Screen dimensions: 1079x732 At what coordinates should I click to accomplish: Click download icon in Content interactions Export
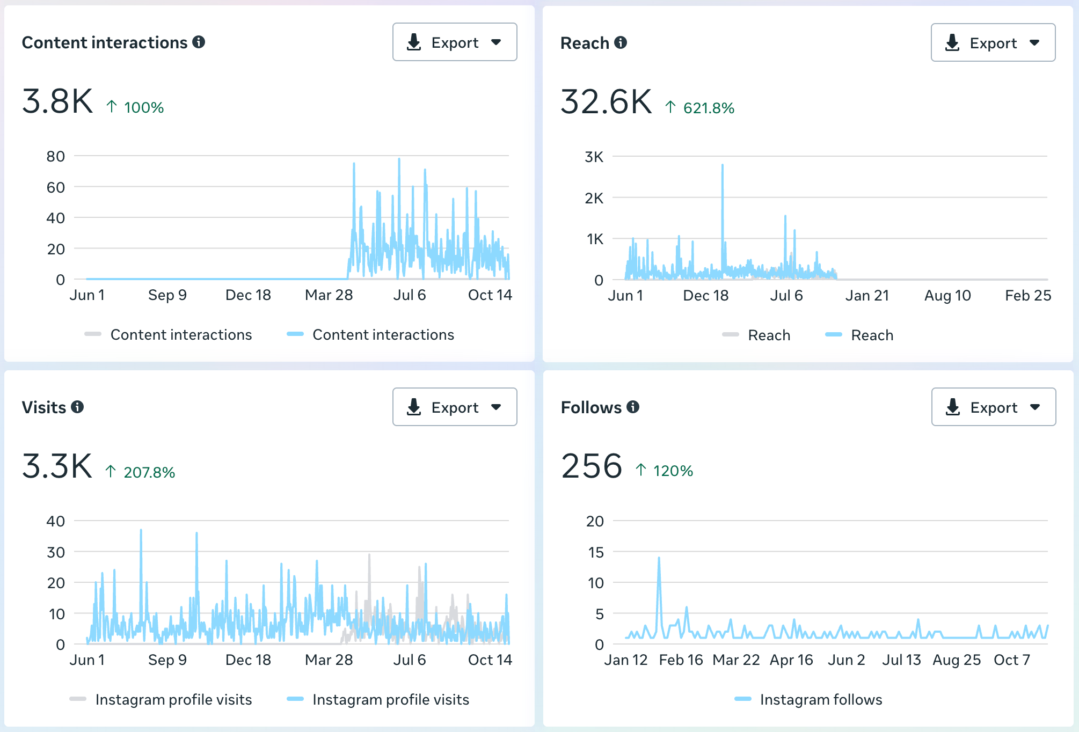click(x=414, y=42)
